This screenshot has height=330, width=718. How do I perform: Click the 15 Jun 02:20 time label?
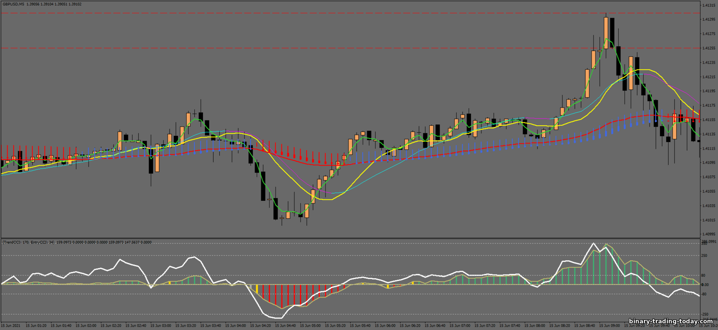112,325
